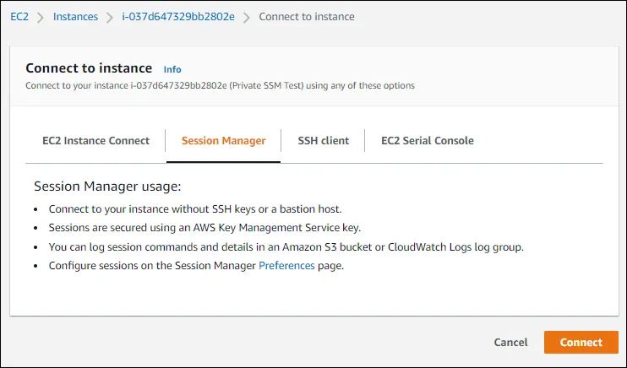This screenshot has width=627, height=368.
Task: Open instance i-037d647329bb2802e breadcrumb link
Action: click(x=178, y=17)
